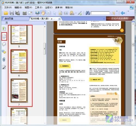Open the 注释(C) menu
The height and width of the screenshot is (126, 136).
[x=49, y=7]
